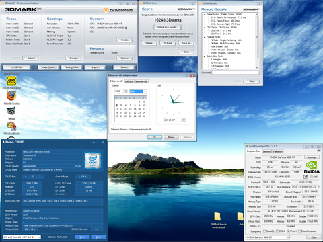Click the Comment field in Result Details
The width and height of the screenshot is (323, 242).
[236, 73]
